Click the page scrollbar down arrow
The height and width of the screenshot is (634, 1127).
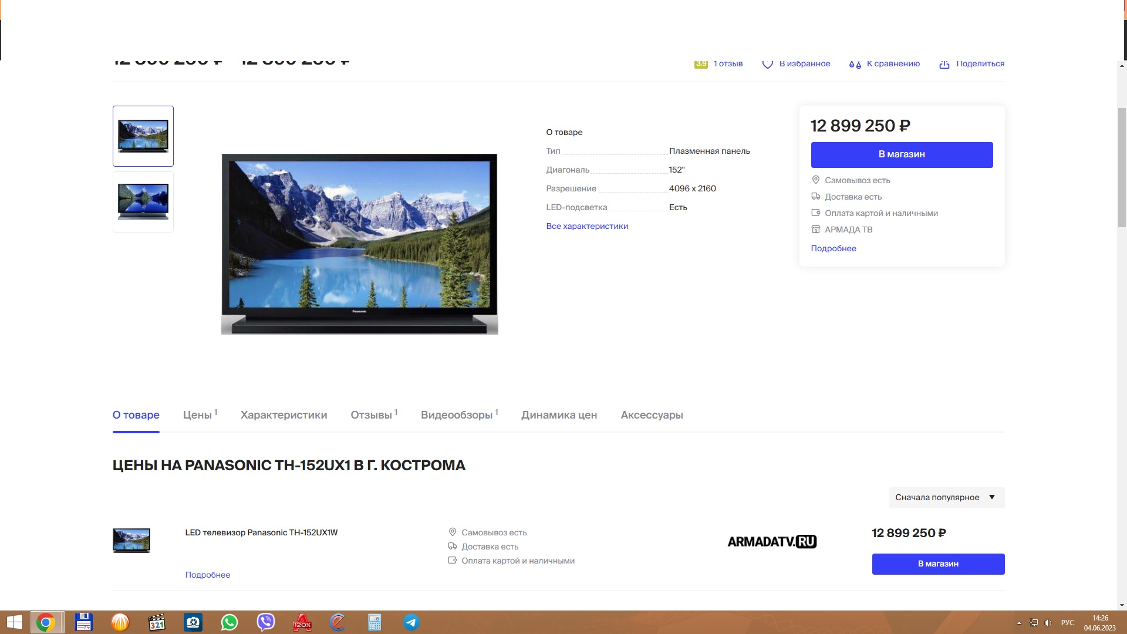(x=1122, y=605)
